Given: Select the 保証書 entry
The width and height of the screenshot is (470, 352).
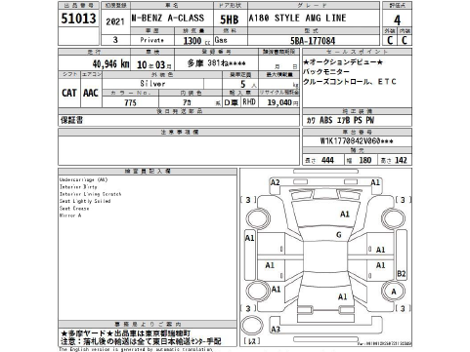Looking at the screenshot, I should click(71, 120).
